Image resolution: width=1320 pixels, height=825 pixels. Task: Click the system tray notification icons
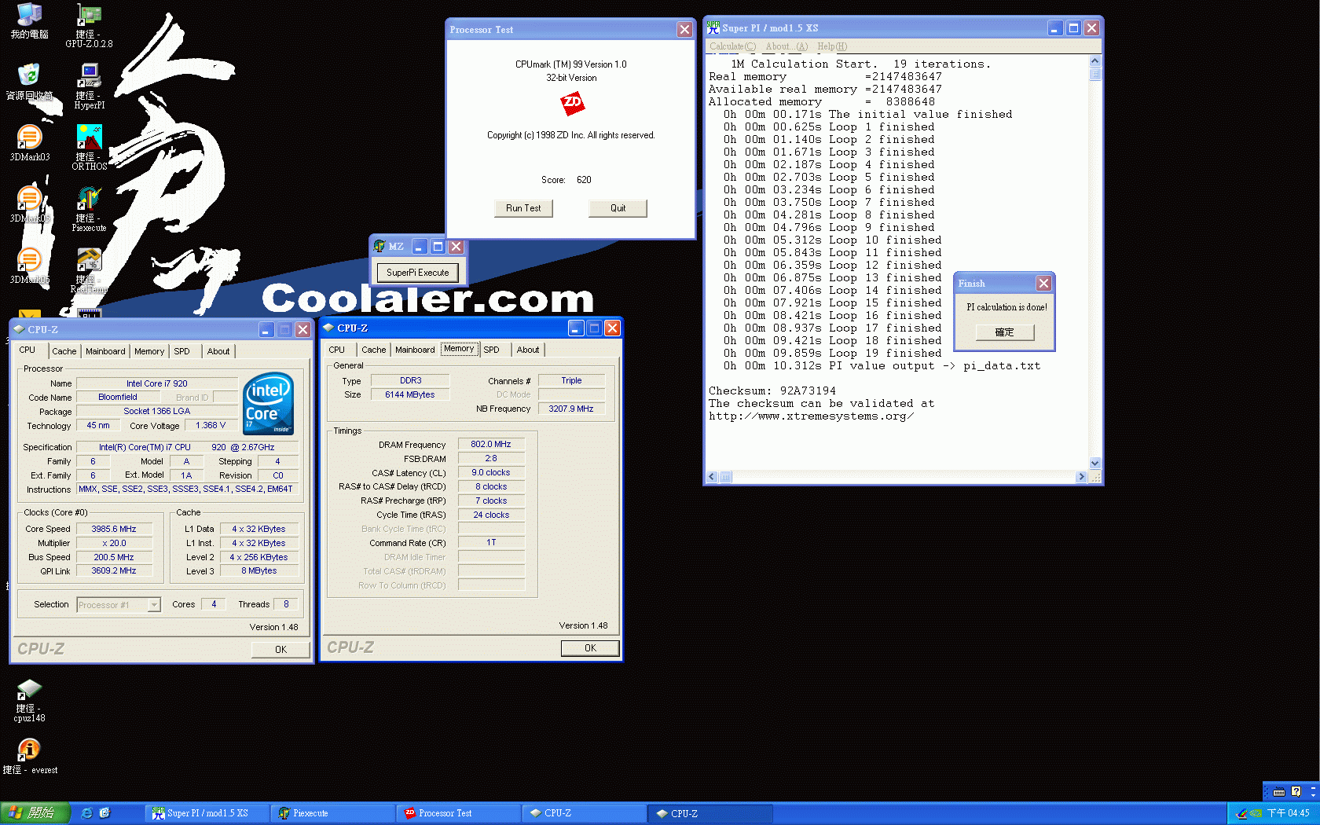coord(1249,813)
